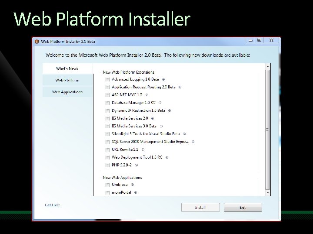Switch to What's New? tab
Screen dimensions: 313x234
click(x=67, y=68)
